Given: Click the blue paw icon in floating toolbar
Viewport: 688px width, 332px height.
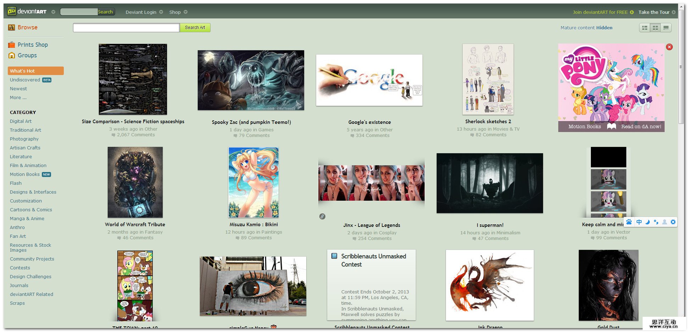Looking at the screenshot, I should pos(629,222).
